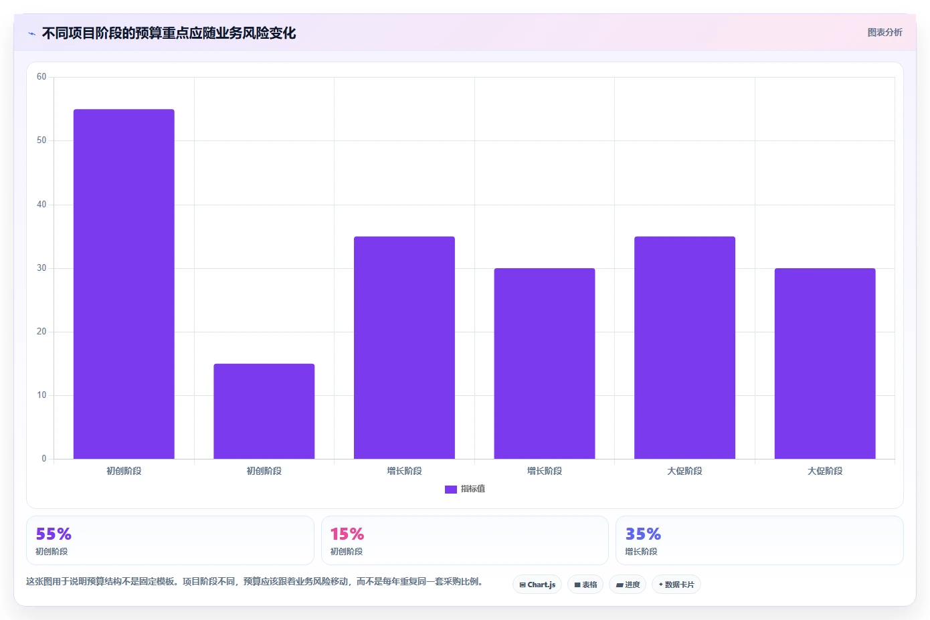Viewport: 930px width, 620px height.
Task: Click the 图表分析 label in the header
Action: [885, 32]
